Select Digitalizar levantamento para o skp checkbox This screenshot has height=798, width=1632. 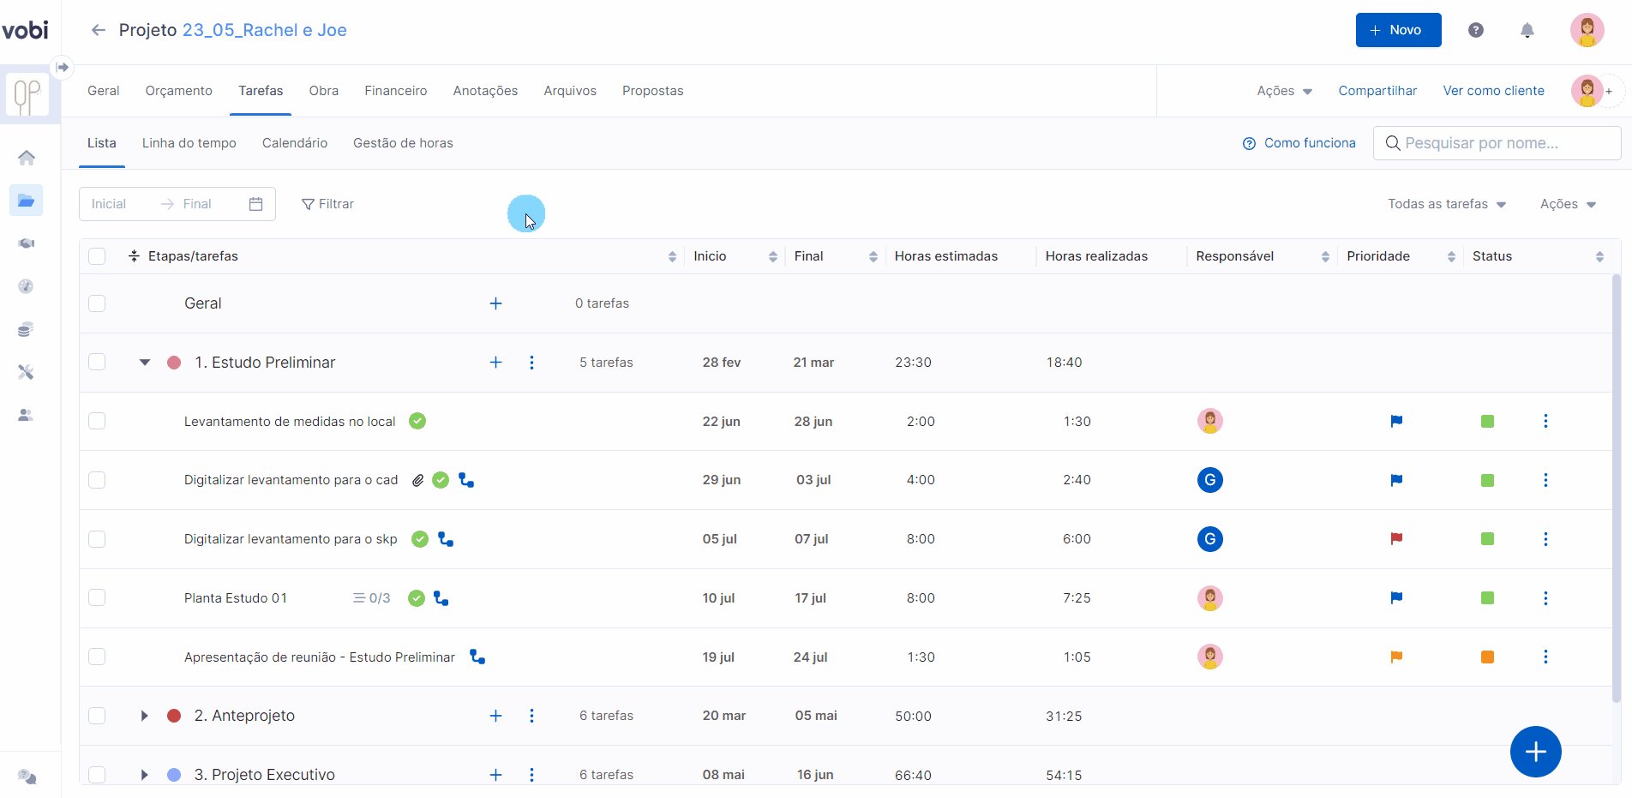click(x=97, y=539)
